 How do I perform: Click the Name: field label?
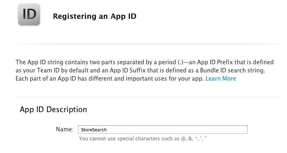pos(65,129)
